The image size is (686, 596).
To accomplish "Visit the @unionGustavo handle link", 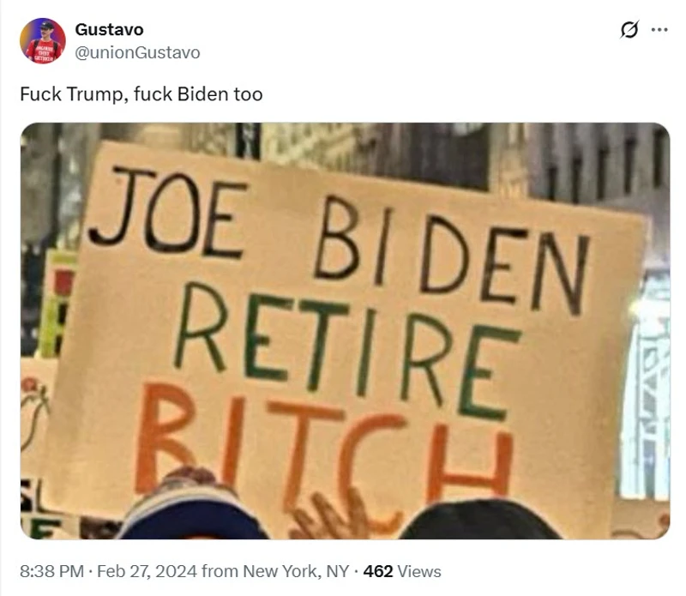I will pyautogui.click(x=137, y=52).
